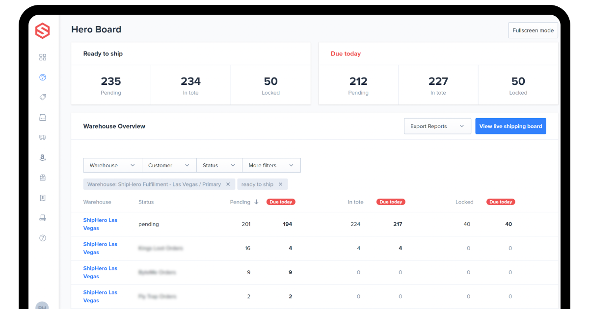Open ShipHero Las Vegas link in the 9 pending row

pos(100,272)
